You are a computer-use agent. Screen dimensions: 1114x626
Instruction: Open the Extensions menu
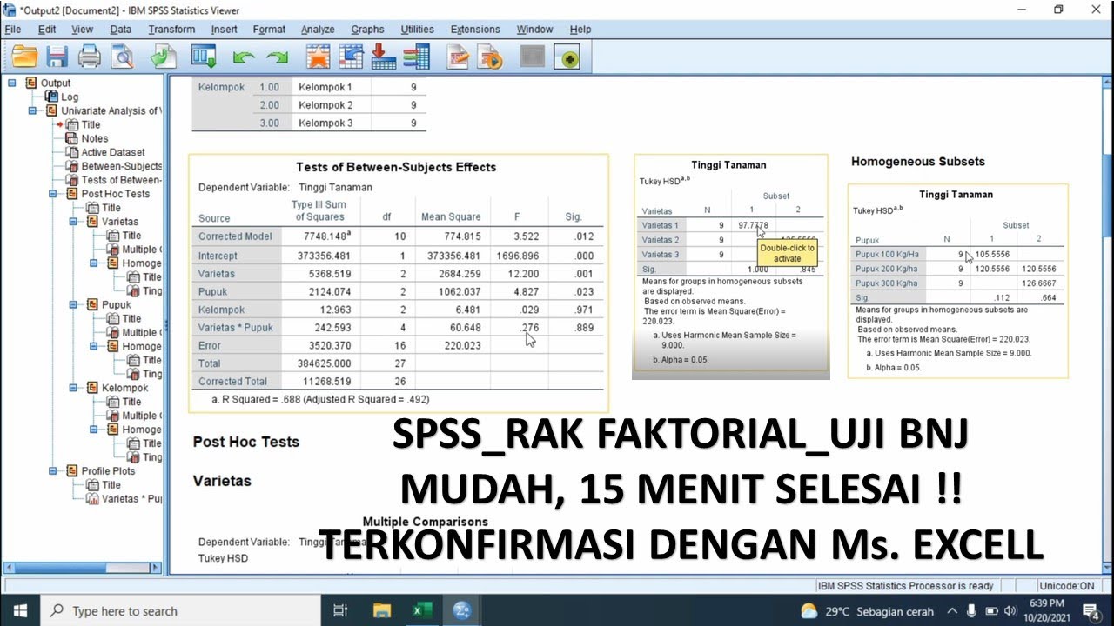click(x=475, y=30)
